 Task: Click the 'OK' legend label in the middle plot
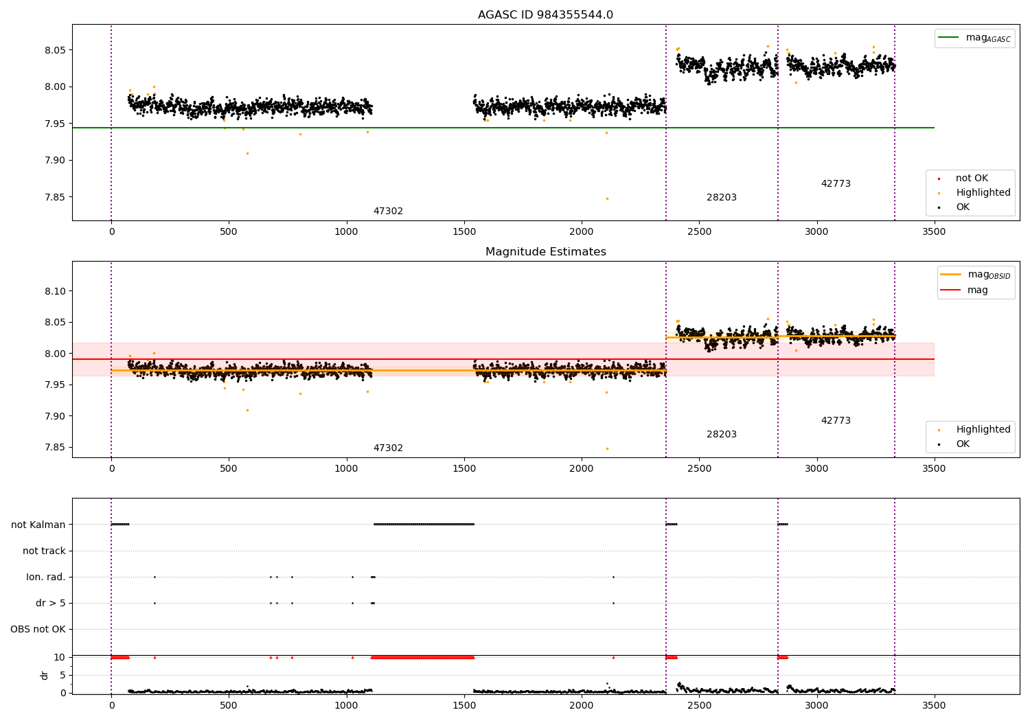pos(963,444)
